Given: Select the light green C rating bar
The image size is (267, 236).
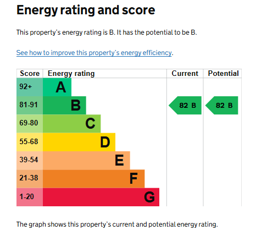Looking at the screenshot, I should 72,124.
